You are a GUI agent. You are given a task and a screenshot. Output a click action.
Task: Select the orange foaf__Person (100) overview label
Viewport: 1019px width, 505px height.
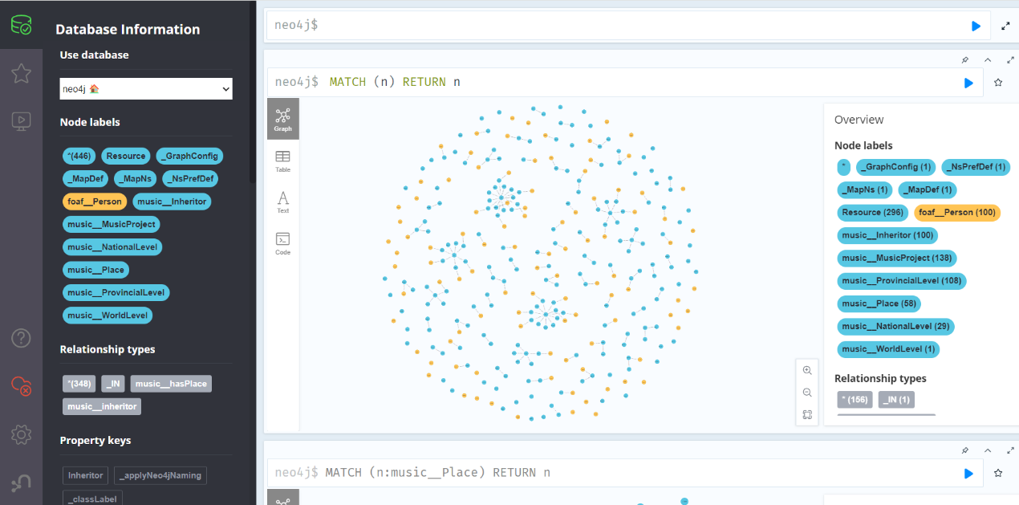click(x=957, y=213)
